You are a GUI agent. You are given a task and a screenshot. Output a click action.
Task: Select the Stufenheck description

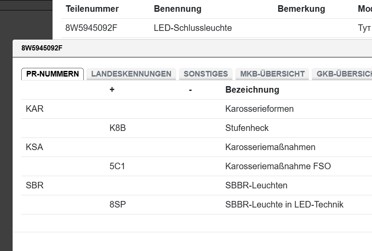247,128
